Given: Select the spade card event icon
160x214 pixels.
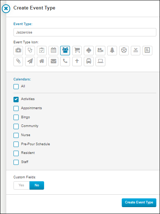Looking at the screenshot, I should [89, 51].
